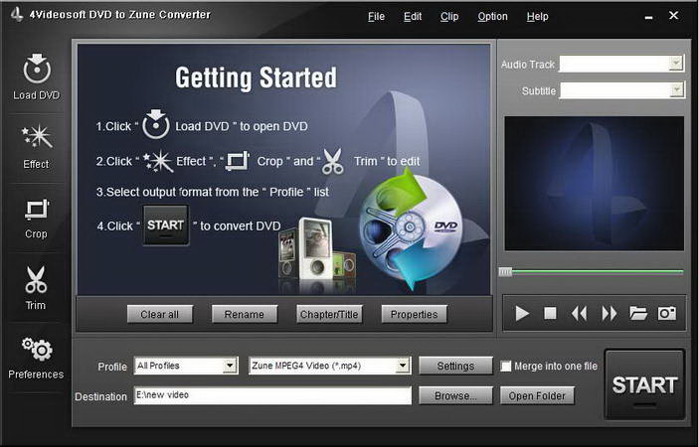Click the Properties button
Screen dimensions: 699x447
(415, 314)
